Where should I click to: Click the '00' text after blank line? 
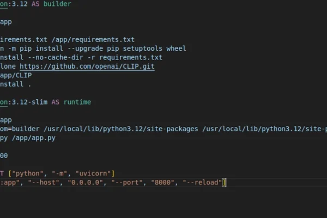click(x=4, y=156)
